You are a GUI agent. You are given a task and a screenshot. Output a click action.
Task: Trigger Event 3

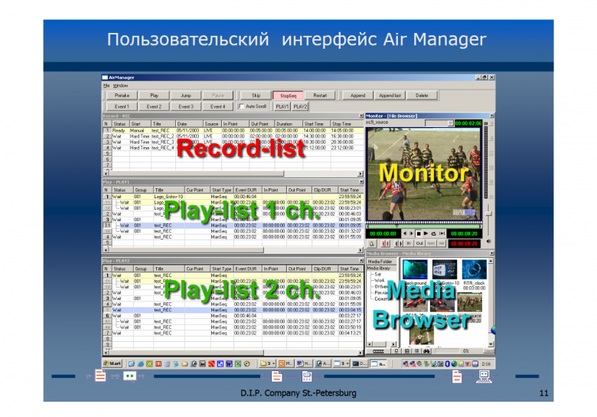pyautogui.click(x=186, y=106)
